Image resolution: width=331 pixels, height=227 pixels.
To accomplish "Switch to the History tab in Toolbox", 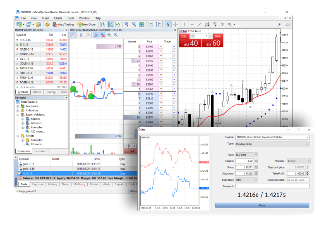I will point(53,184).
